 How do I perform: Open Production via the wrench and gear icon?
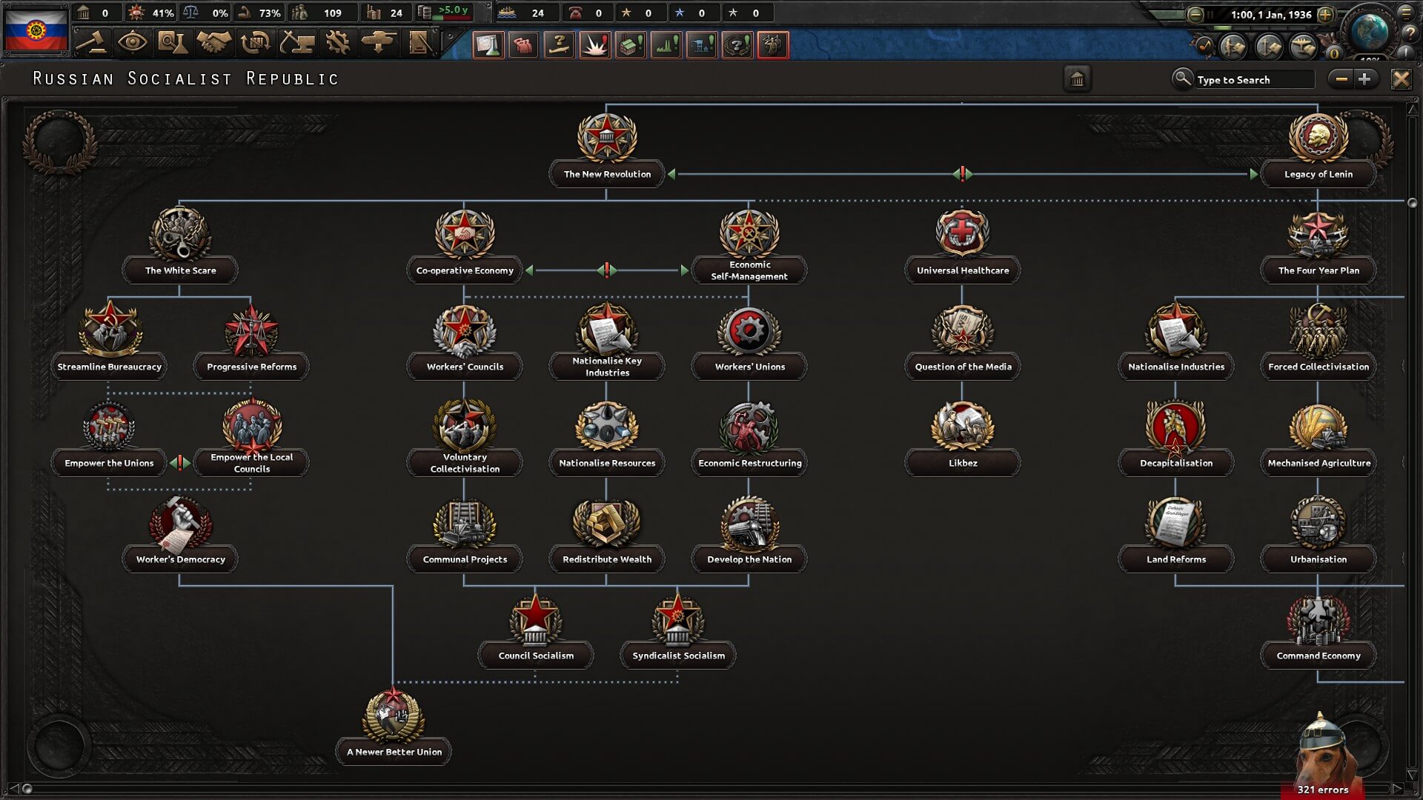pyautogui.click(x=338, y=43)
